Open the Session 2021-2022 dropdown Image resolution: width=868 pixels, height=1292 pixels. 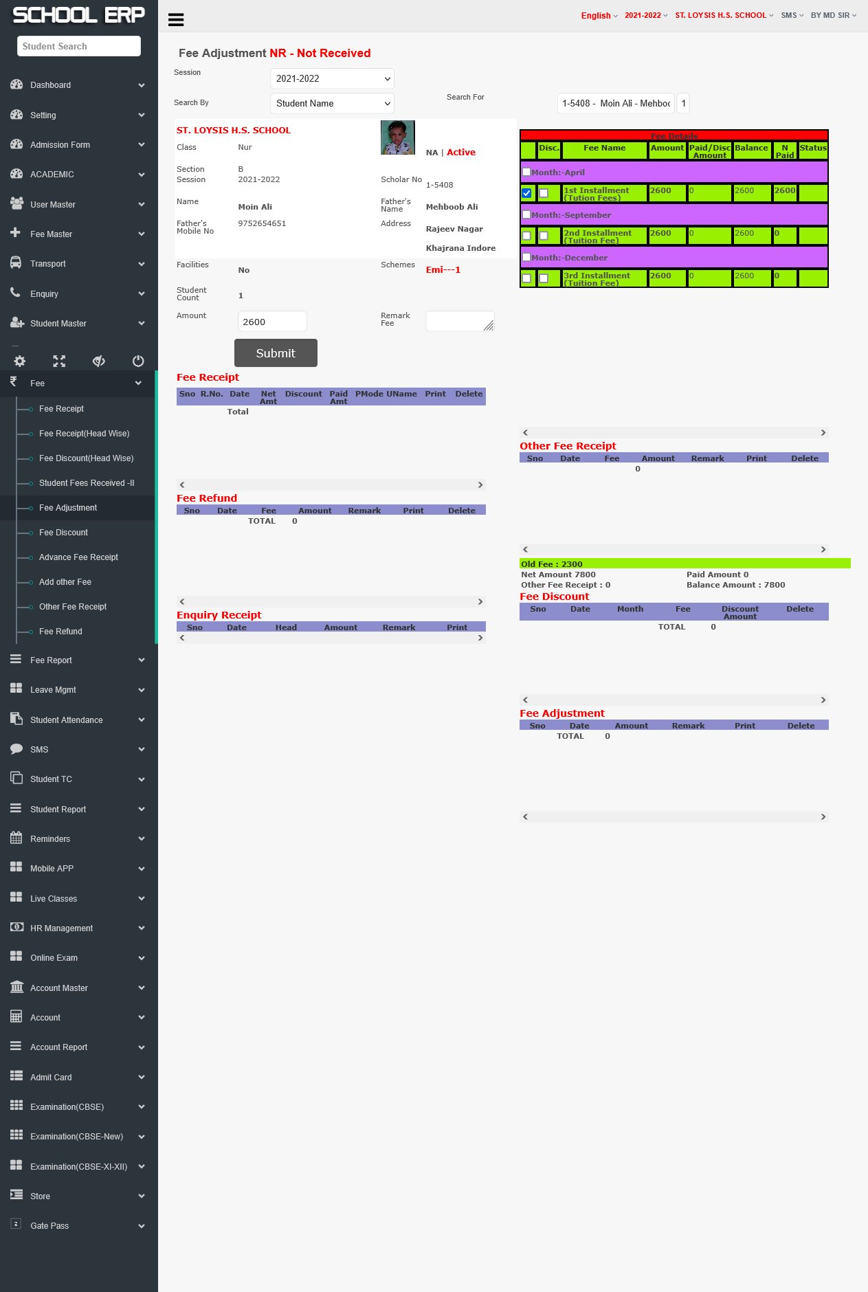coord(332,78)
